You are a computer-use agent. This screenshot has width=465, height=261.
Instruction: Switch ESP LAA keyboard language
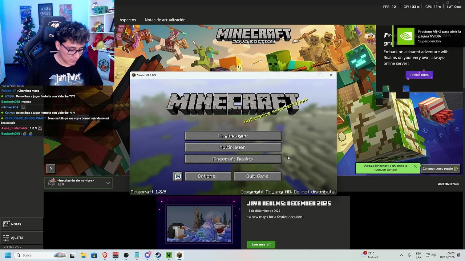pos(418,255)
